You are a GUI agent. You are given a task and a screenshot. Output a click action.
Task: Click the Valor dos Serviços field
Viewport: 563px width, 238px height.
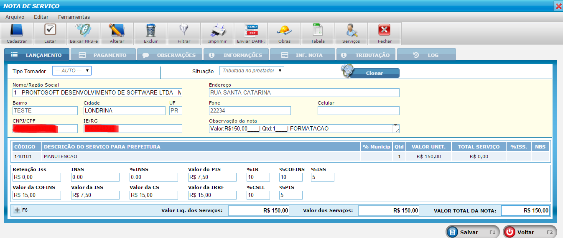(x=389, y=210)
